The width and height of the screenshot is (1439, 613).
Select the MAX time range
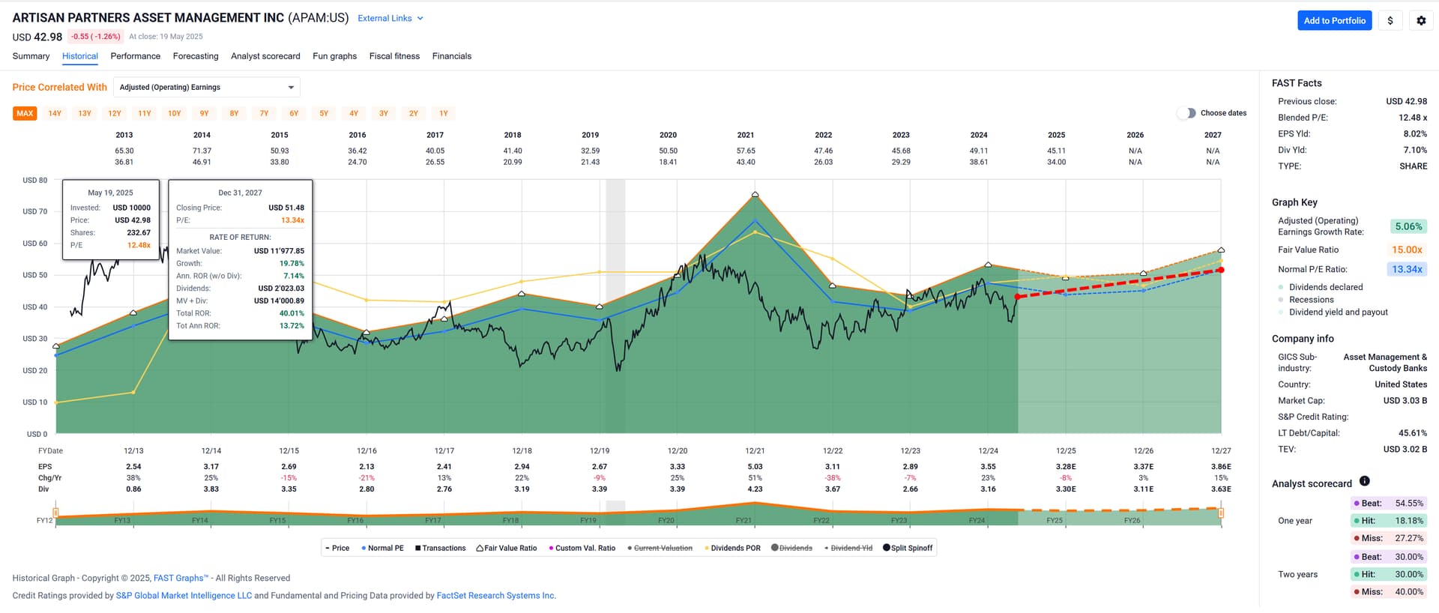(25, 113)
